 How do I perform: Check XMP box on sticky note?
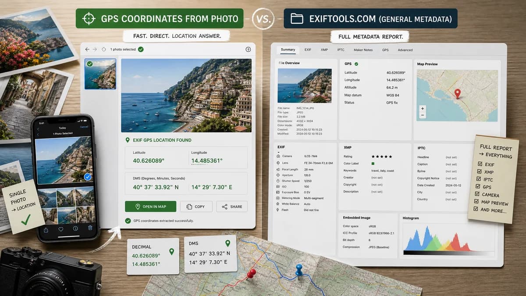pos(479,172)
